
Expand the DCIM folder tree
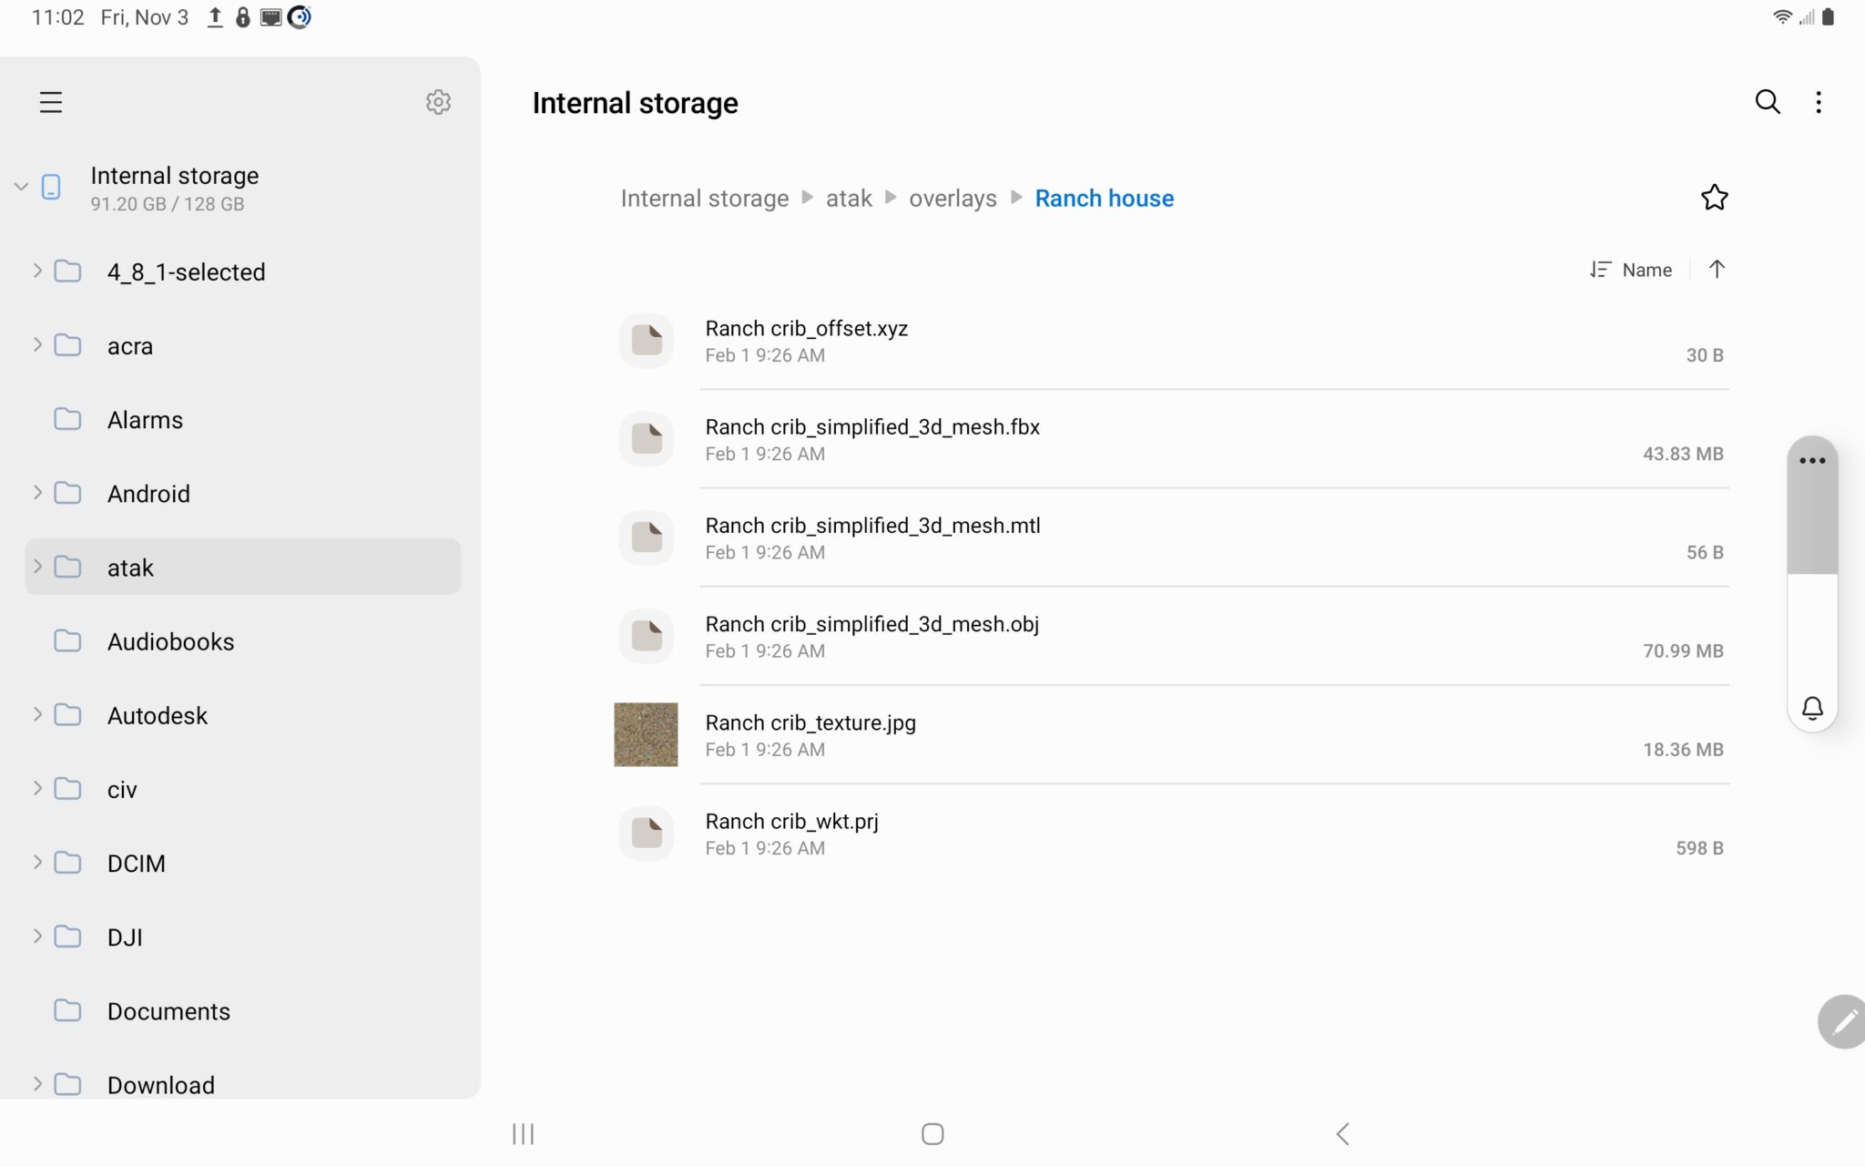click(x=37, y=862)
